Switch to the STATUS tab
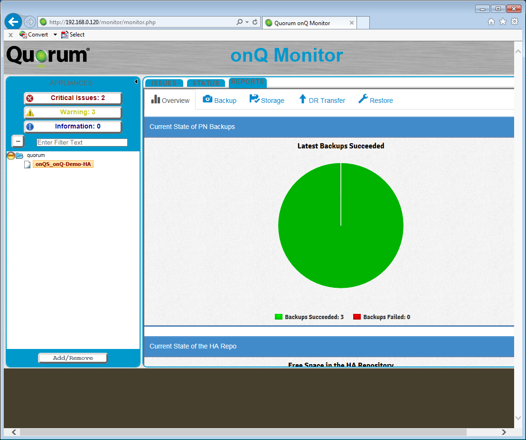This screenshot has width=526, height=440. (206, 82)
